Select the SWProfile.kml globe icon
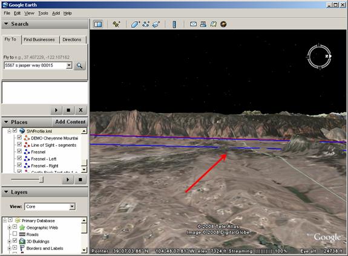The width and height of the screenshot is (348, 256). [22, 131]
